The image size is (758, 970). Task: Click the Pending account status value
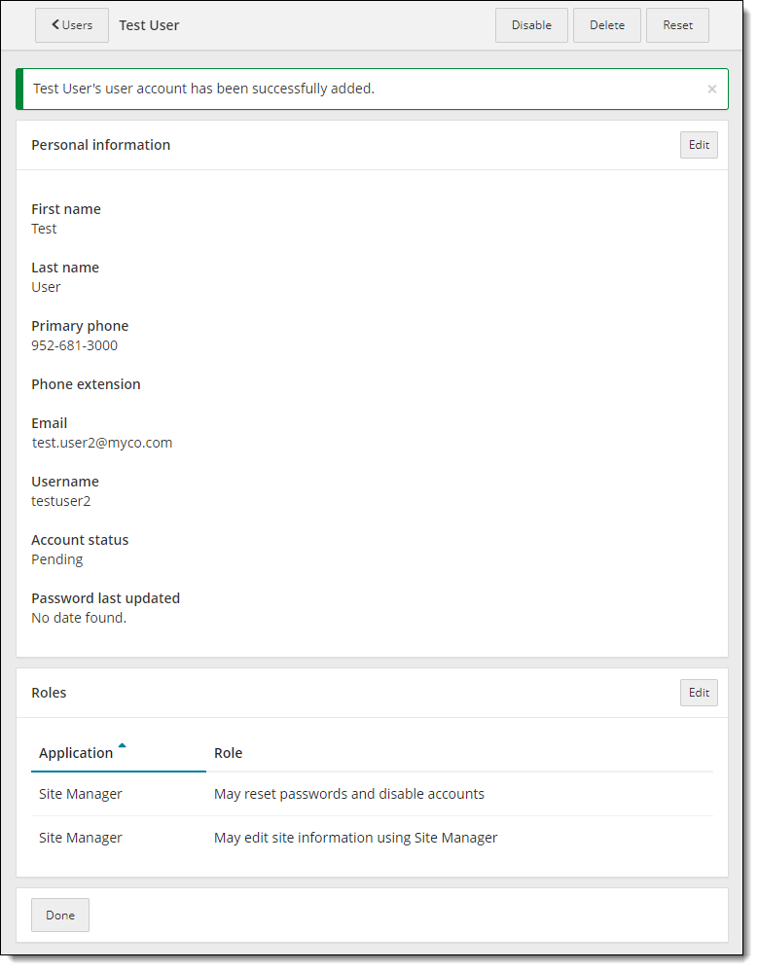57,559
